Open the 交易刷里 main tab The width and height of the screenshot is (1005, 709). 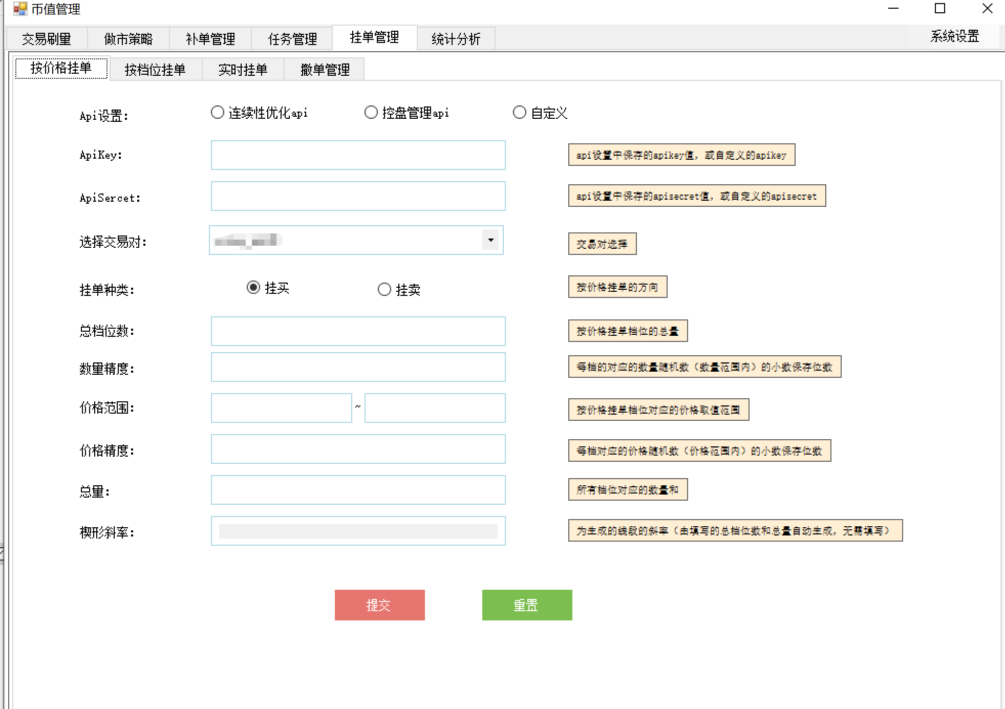pos(47,39)
